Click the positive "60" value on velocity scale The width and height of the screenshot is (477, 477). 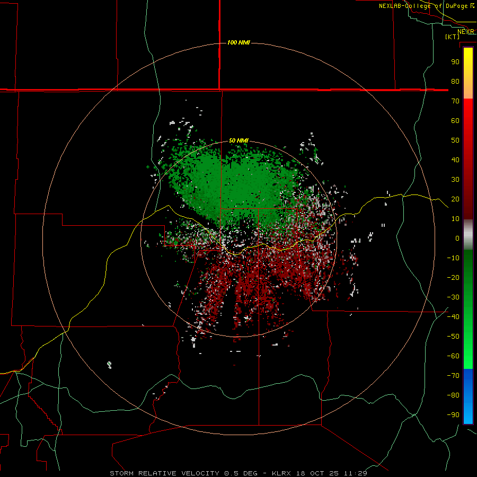click(x=455, y=120)
